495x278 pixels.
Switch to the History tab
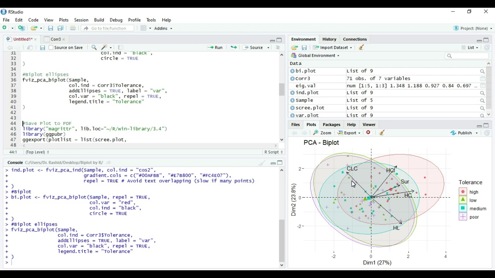click(x=329, y=39)
